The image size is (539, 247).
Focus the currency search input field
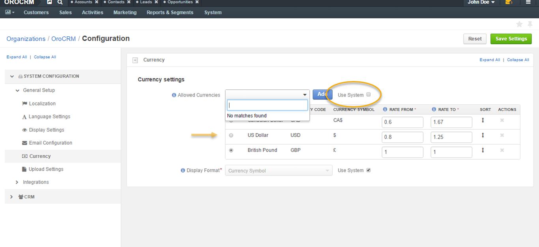click(x=268, y=105)
